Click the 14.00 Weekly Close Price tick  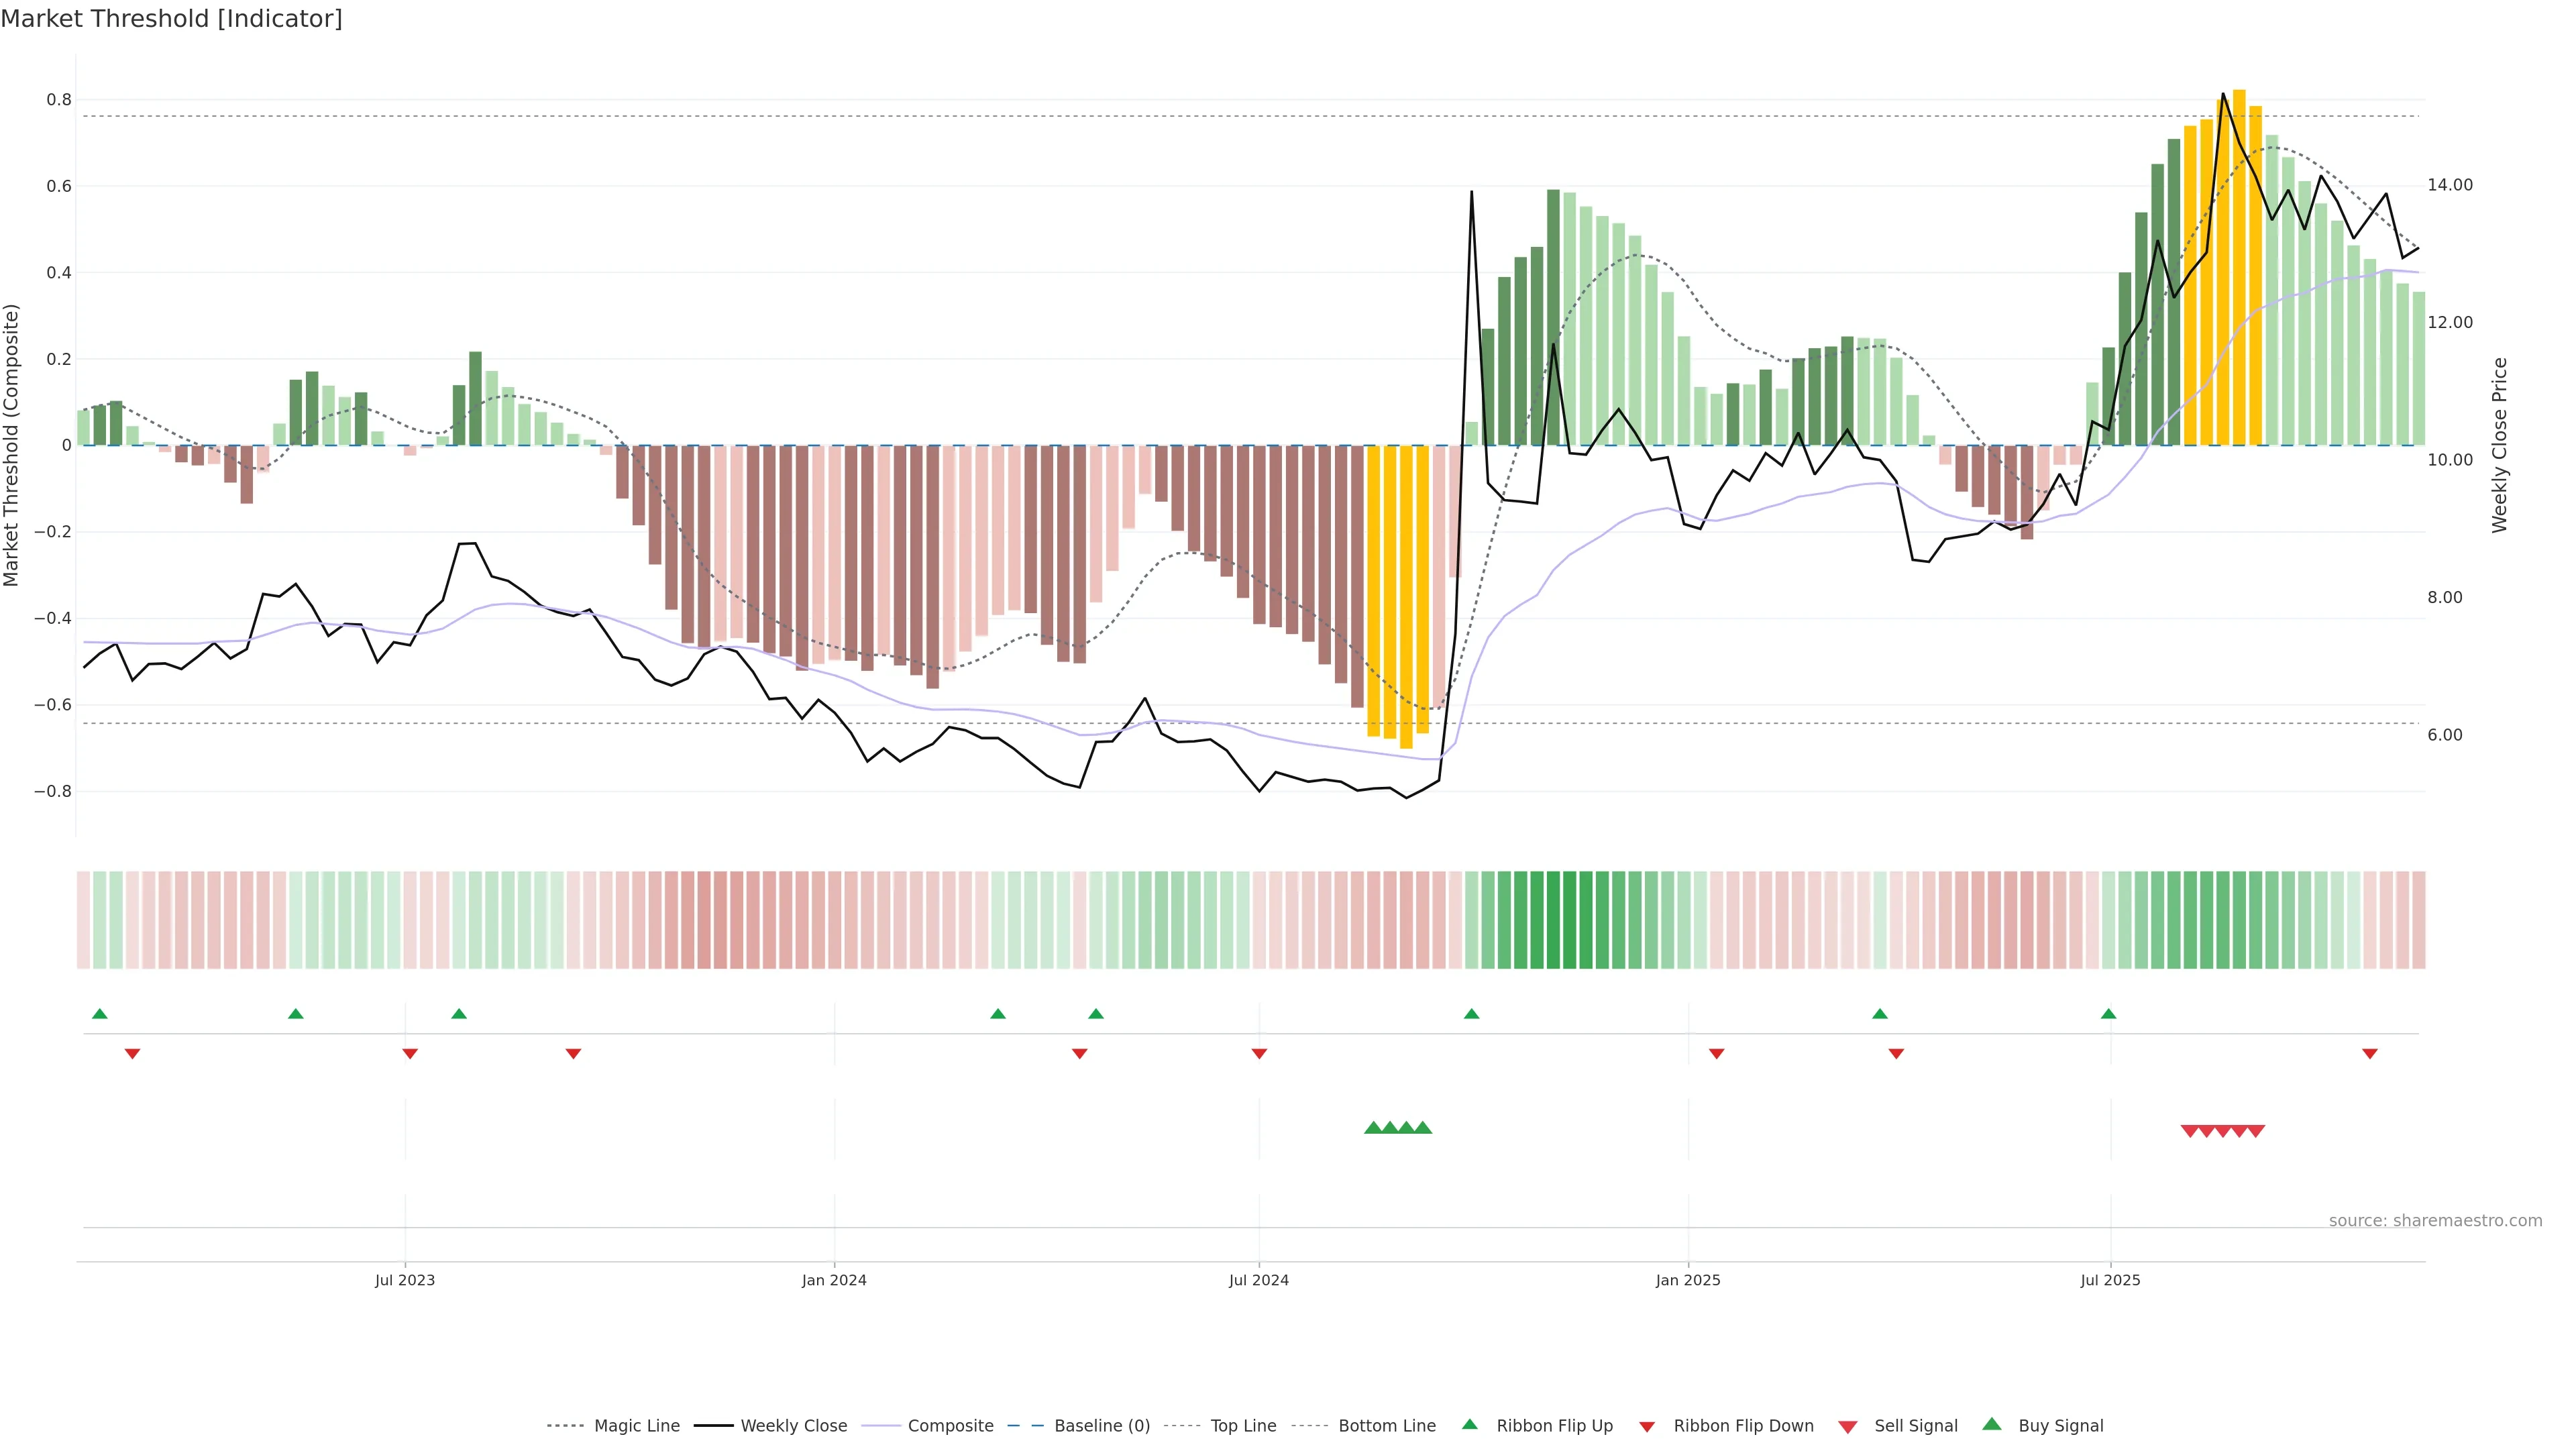2450,185
